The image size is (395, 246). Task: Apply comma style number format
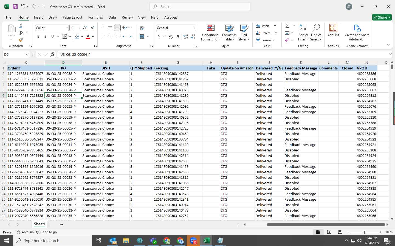pos(178,37)
